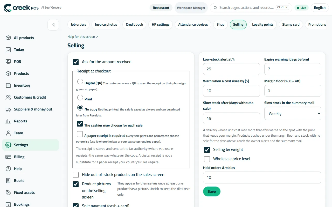
Task: Toggle Ask for the amount received
Action: coord(76,62)
